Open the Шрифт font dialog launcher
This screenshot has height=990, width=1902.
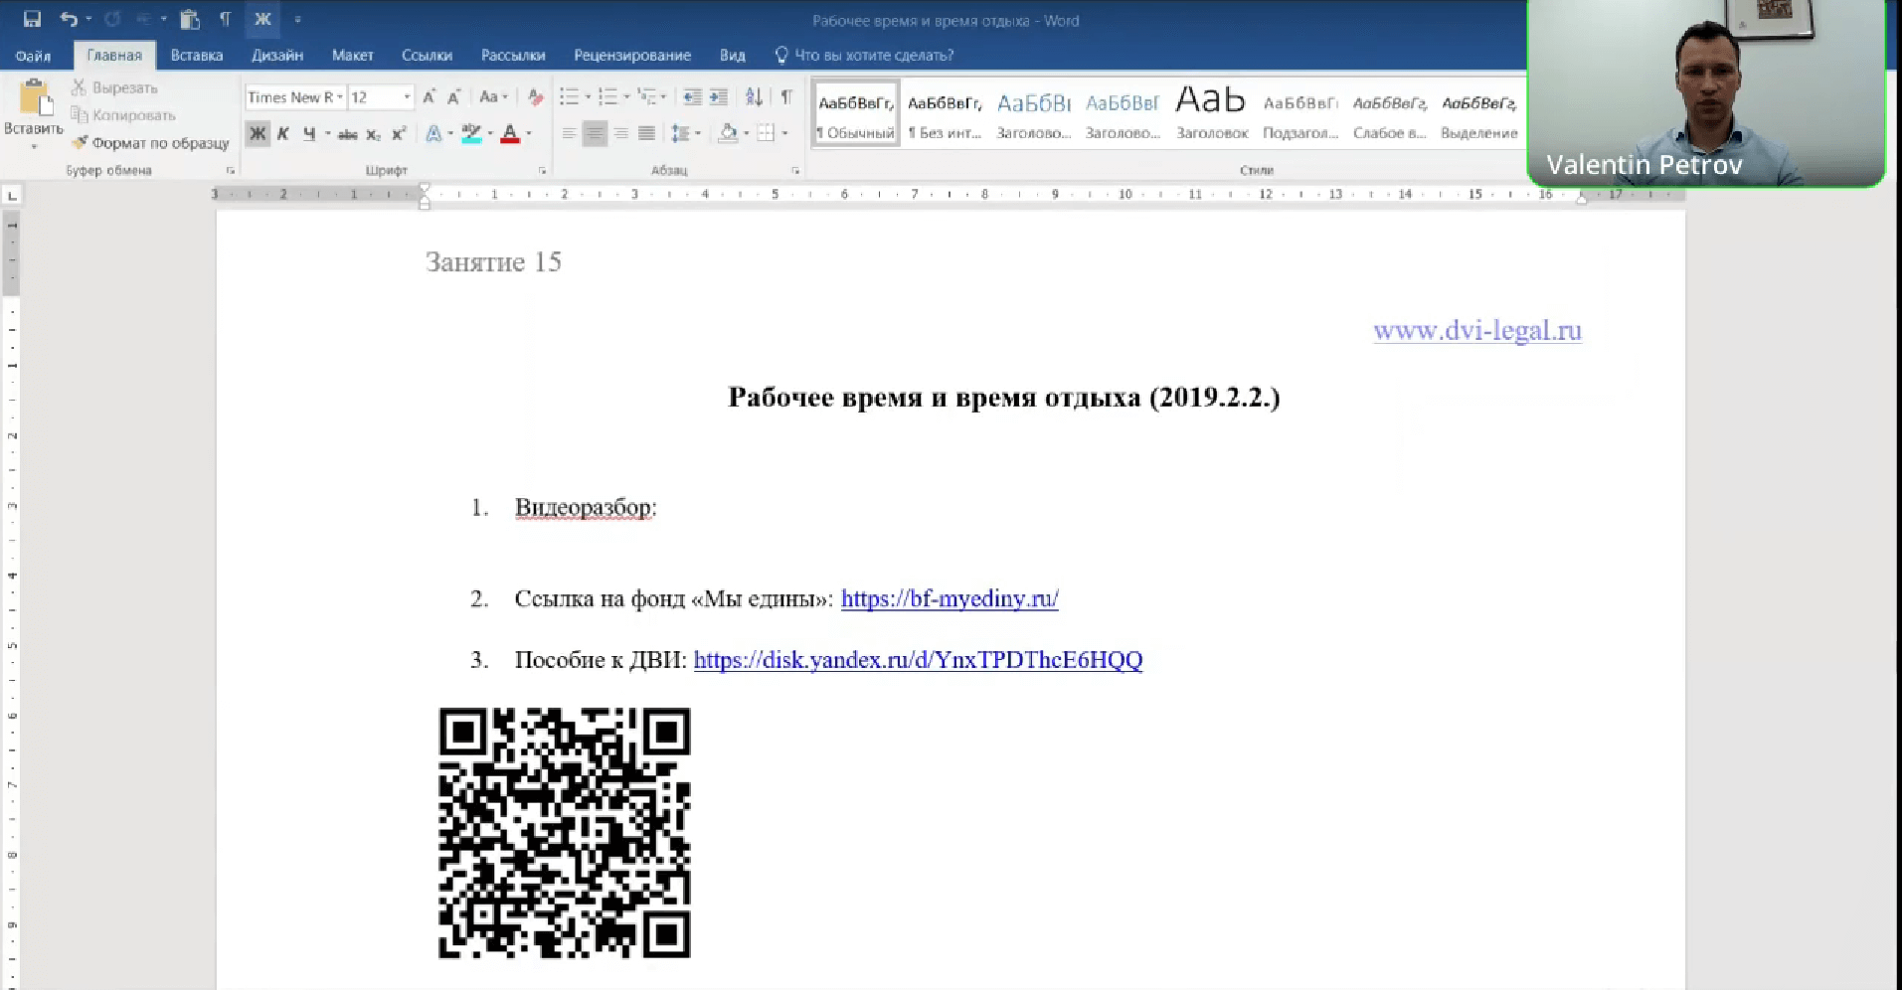click(x=542, y=171)
